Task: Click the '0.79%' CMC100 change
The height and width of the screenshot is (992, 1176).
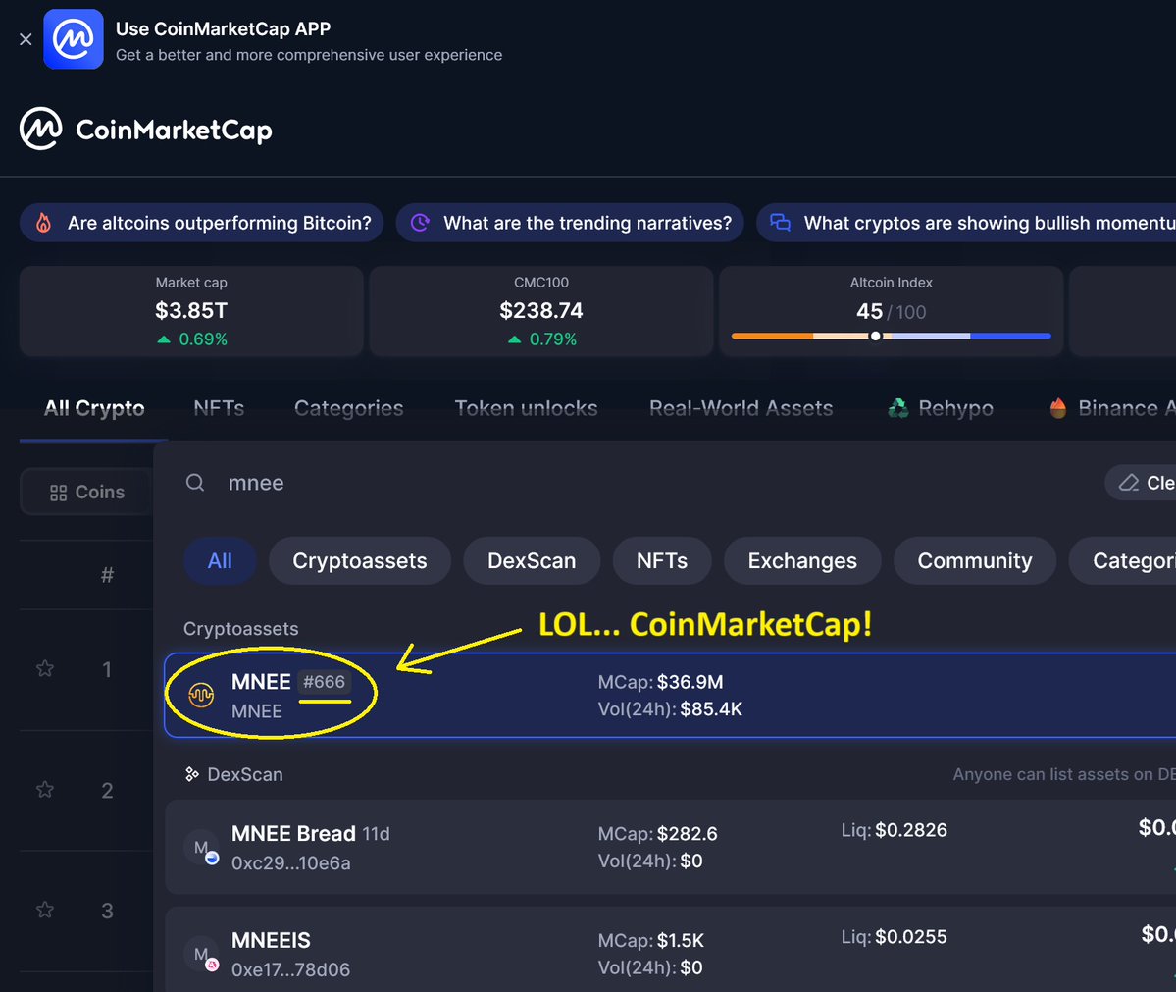Action: [x=542, y=339]
